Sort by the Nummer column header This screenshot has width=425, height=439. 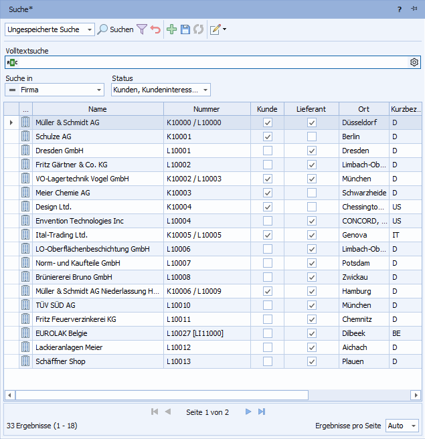coord(207,109)
